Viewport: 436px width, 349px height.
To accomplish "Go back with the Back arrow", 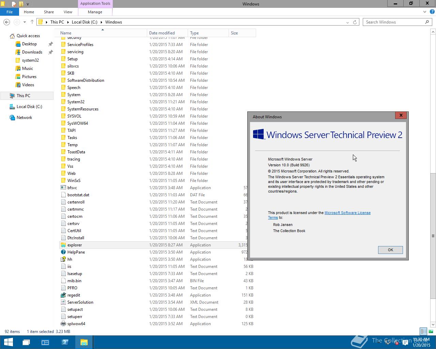I will point(6,22).
